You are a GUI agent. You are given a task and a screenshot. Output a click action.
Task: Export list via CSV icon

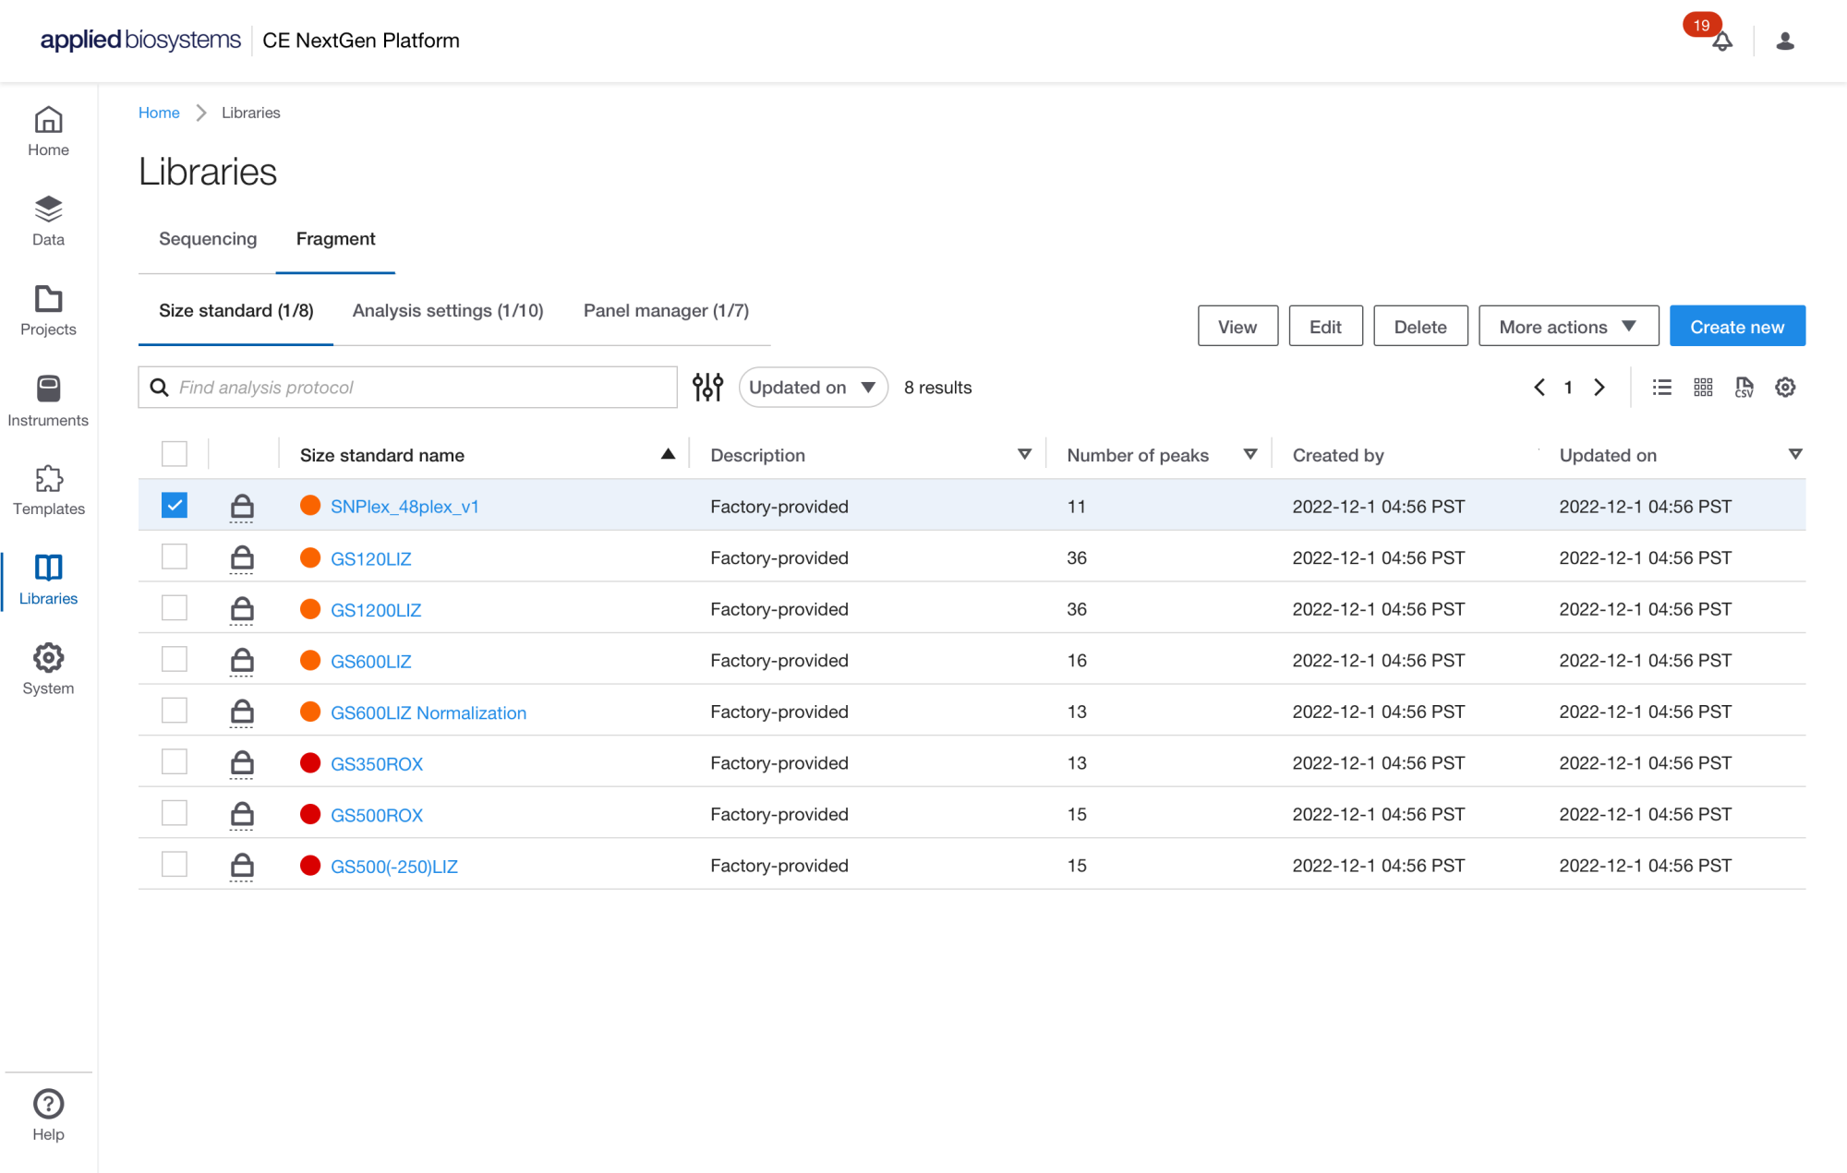1744,388
